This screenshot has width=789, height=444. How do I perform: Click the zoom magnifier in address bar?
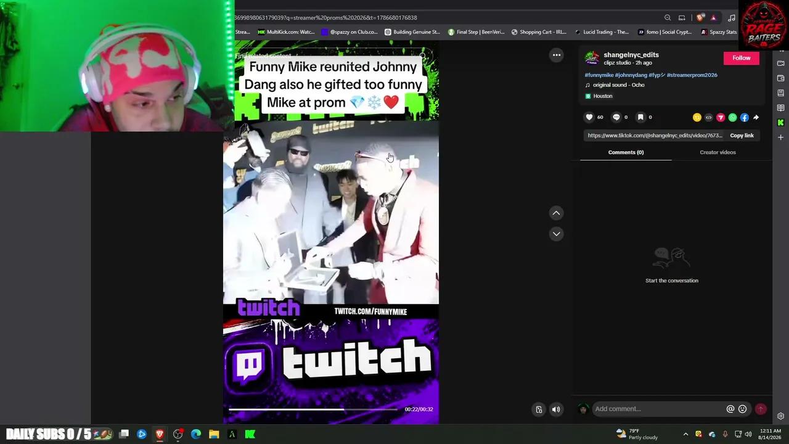pos(668,18)
